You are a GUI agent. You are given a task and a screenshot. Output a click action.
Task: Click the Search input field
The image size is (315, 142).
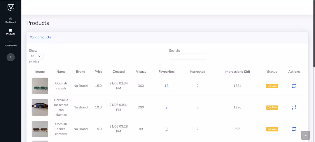point(187,56)
